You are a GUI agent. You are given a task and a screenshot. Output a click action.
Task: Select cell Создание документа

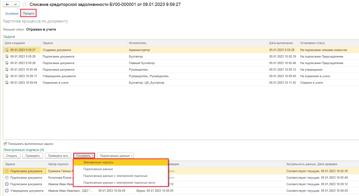tap(84, 50)
